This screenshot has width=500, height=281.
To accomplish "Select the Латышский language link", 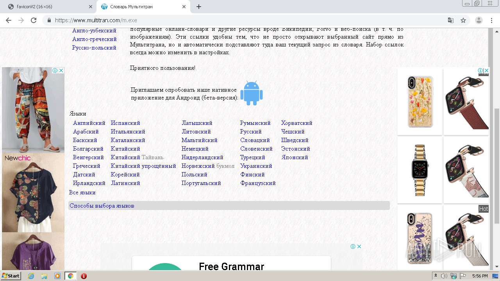I will point(197,123).
